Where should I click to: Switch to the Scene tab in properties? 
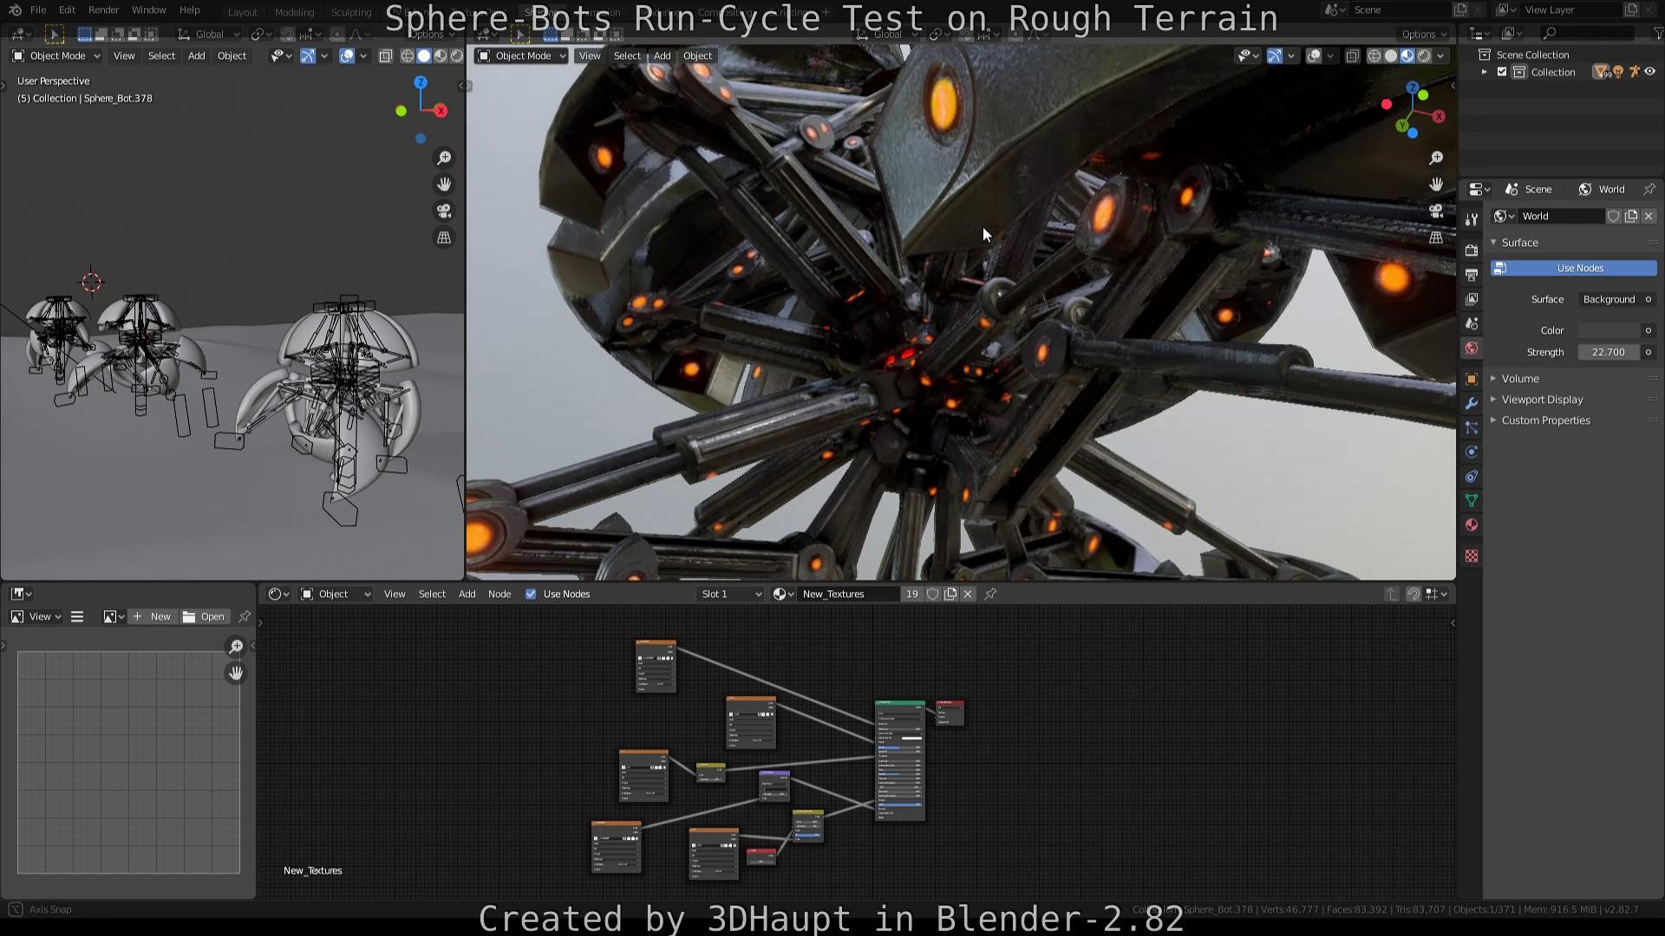pos(1471,323)
